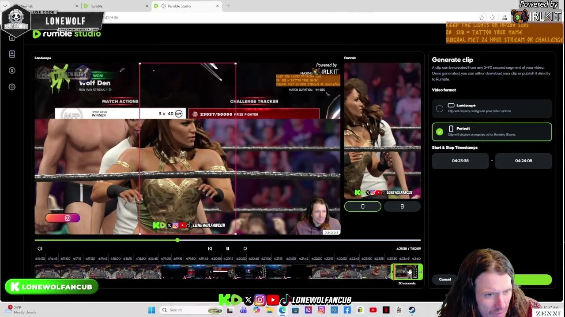Mute the Rumble Studio tab via speaker icon

164,6
